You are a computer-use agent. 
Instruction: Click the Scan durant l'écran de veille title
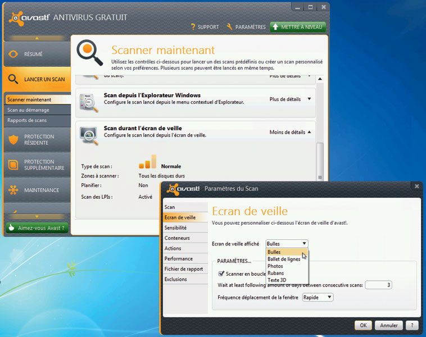coord(143,128)
